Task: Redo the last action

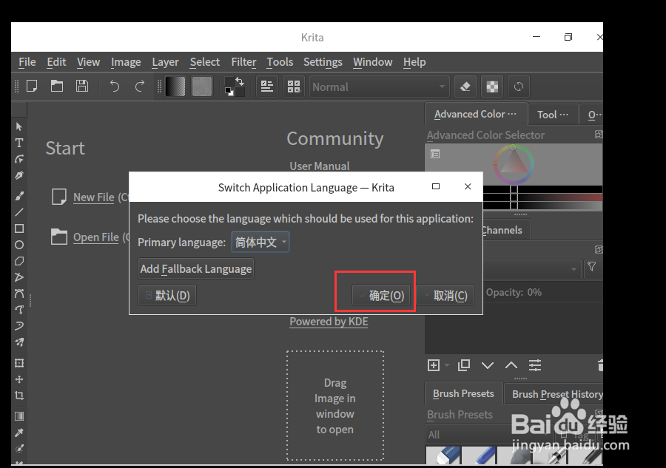Action: [139, 86]
